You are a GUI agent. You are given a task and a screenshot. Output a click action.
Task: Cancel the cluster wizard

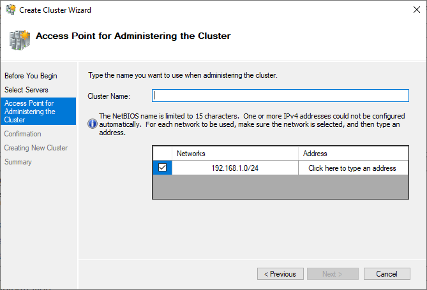pyautogui.click(x=387, y=274)
